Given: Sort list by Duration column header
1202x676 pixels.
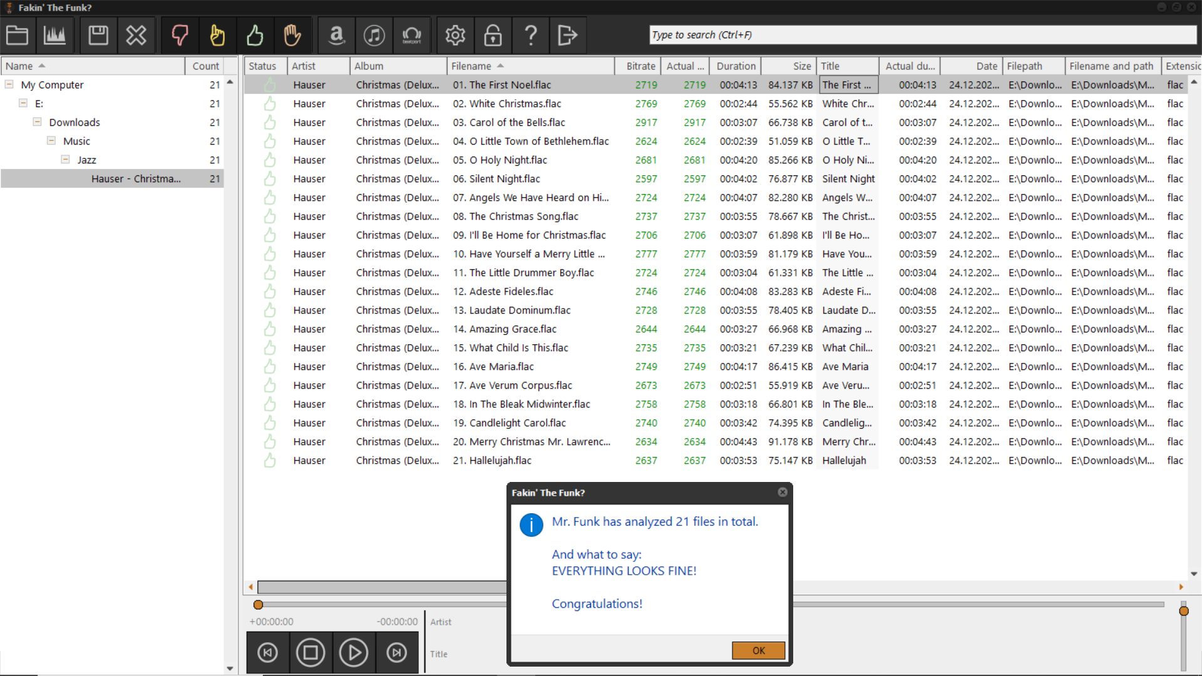Looking at the screenshot, I should tap(736, 66).
